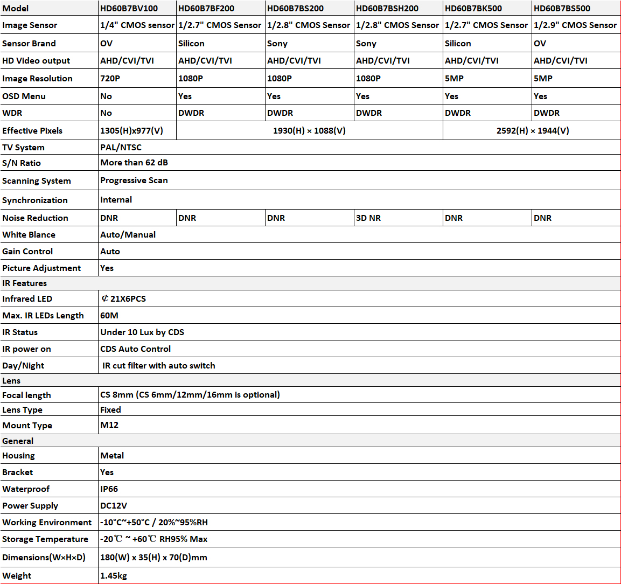Click the HD60B7BK500 model name

pyautogui.click(x=473, y=8)
